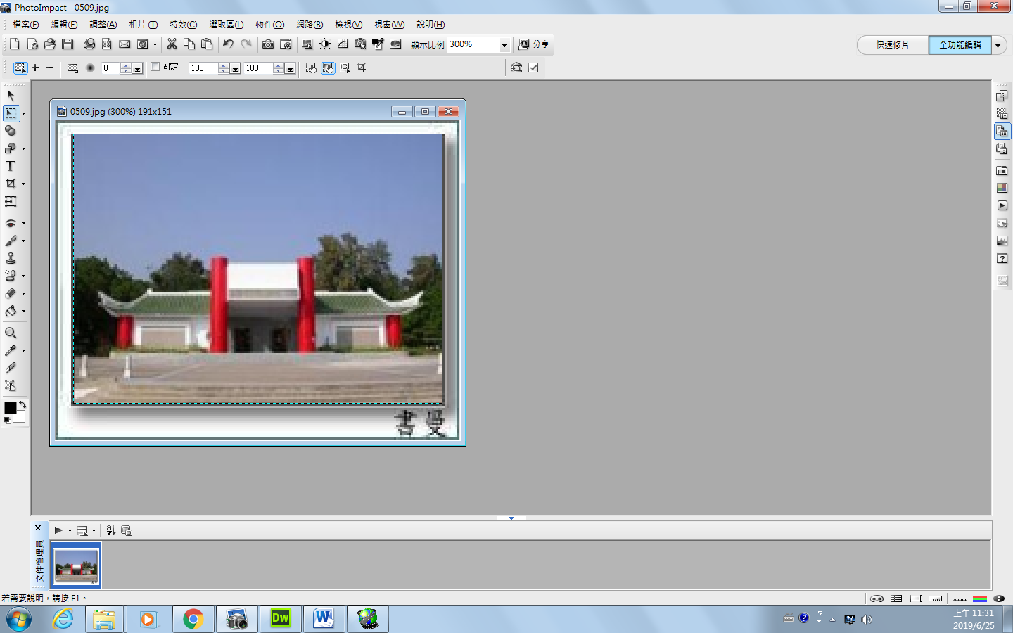Image resolution: width=1013 pixels, height=633 pixels.
Task: Swap foreground and background colors
Action: click(x=23, y=404)
